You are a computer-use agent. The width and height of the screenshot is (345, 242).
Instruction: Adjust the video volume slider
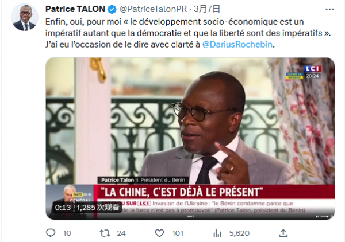tap(324, 217)
